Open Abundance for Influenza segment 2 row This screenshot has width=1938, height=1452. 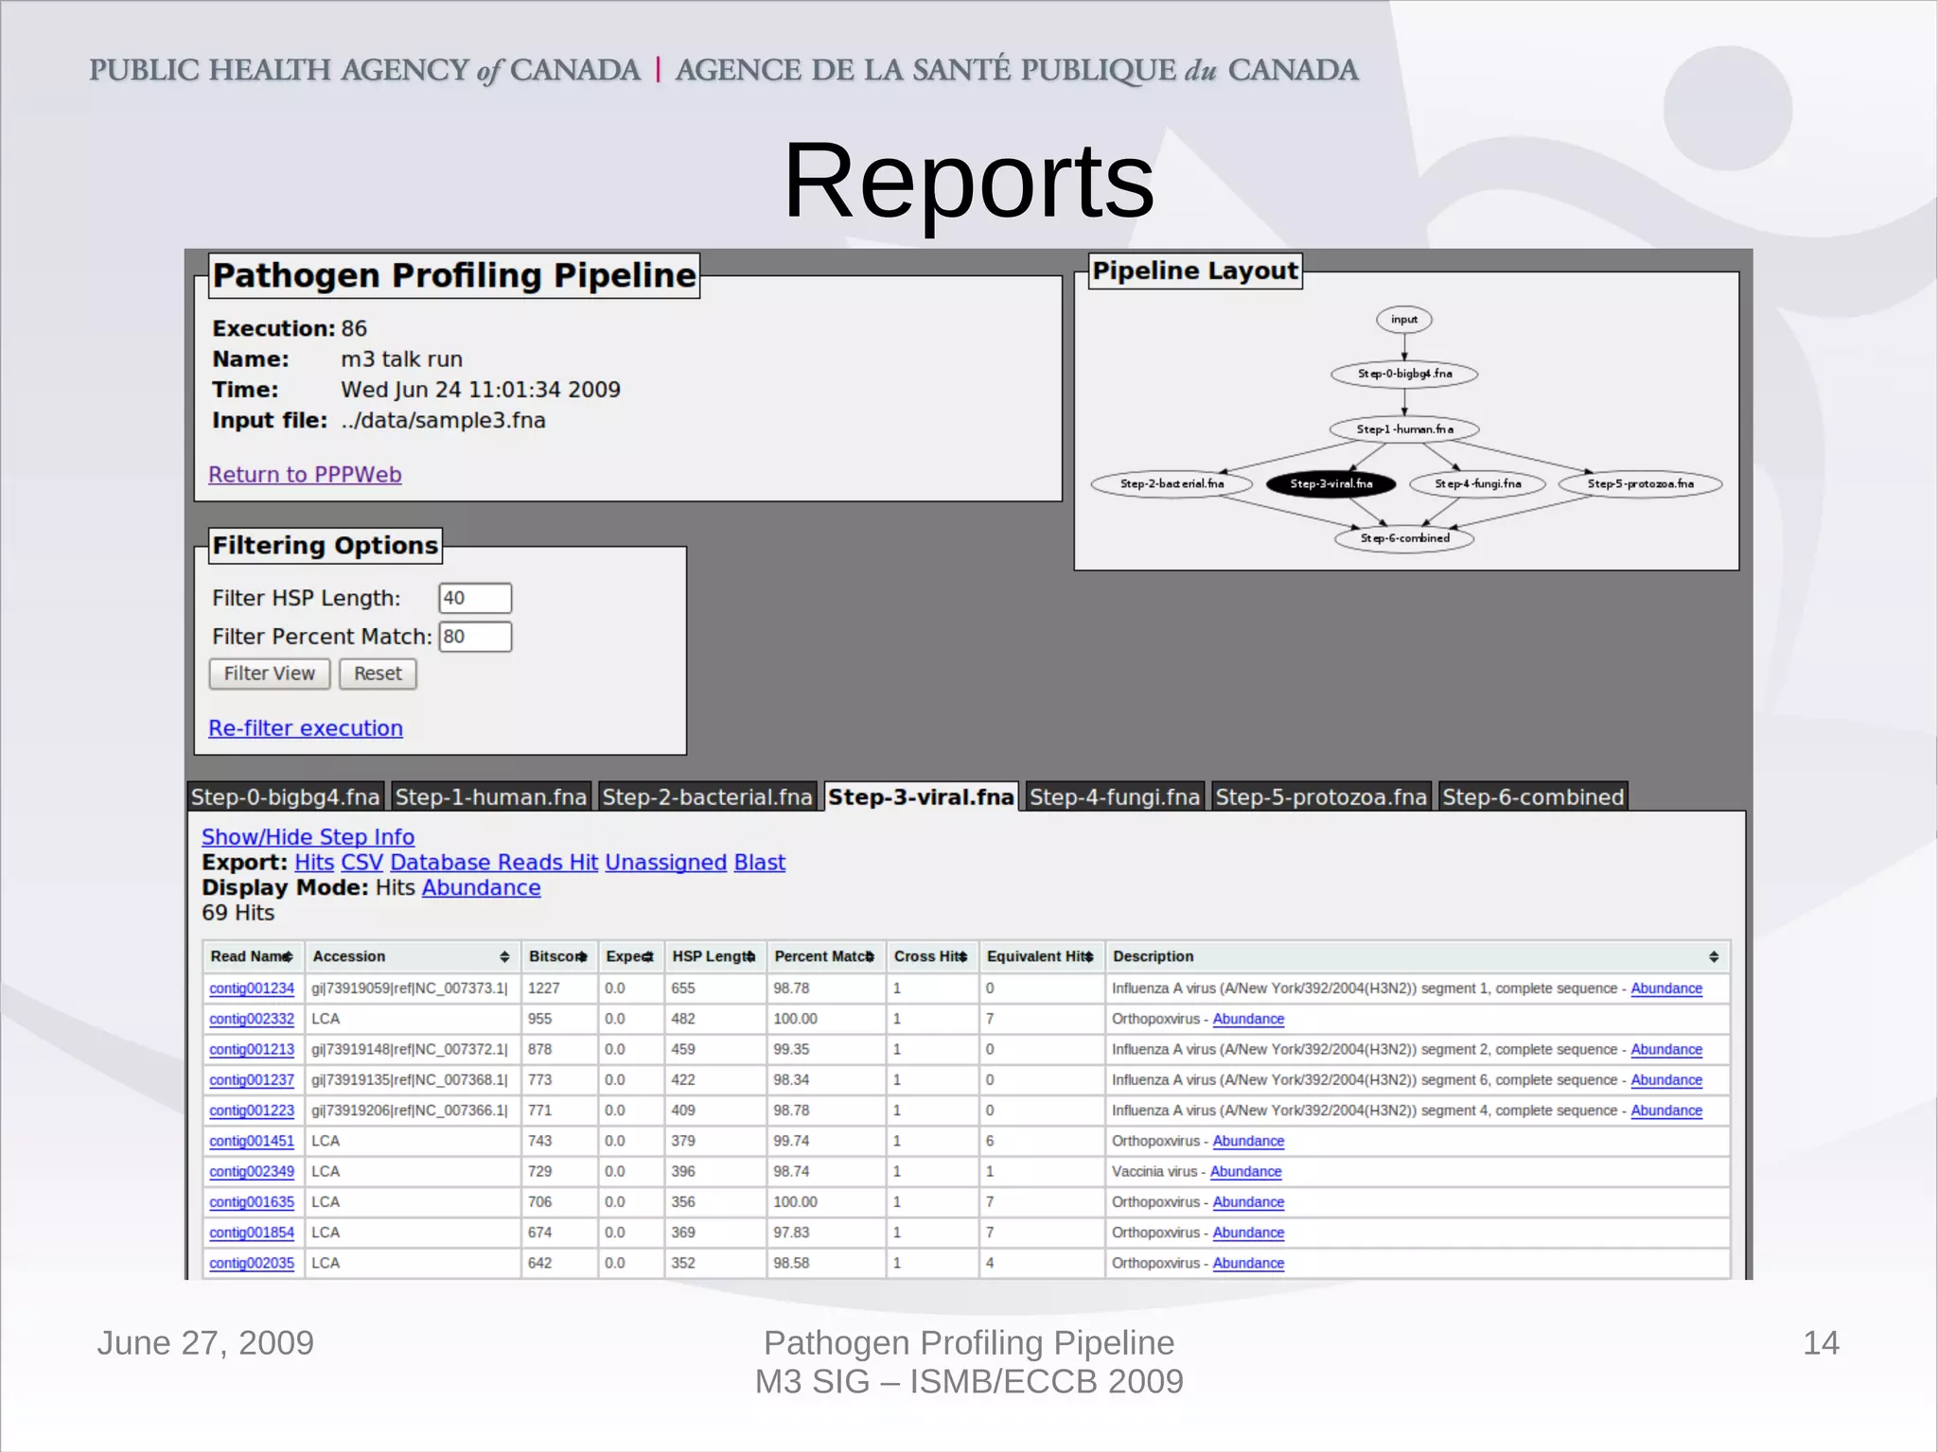click(1666, 1050)
